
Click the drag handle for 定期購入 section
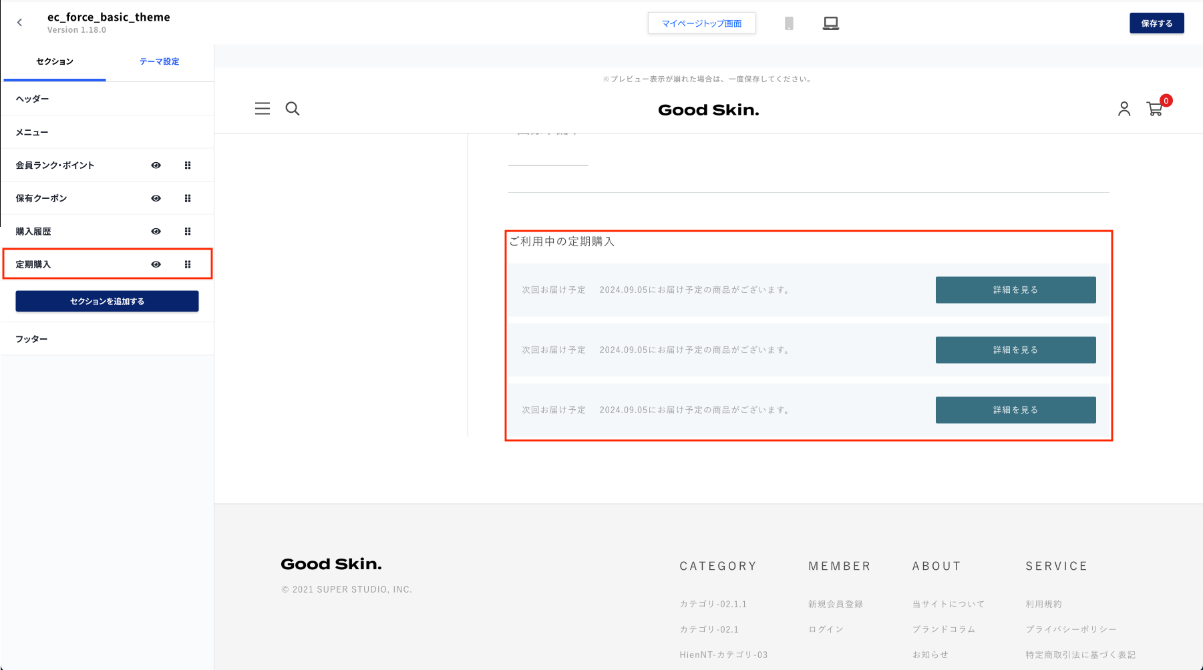tap(188, 265)
